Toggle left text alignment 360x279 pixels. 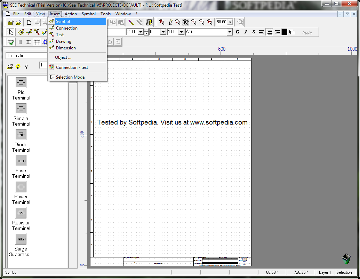click(x=261, y=32)
